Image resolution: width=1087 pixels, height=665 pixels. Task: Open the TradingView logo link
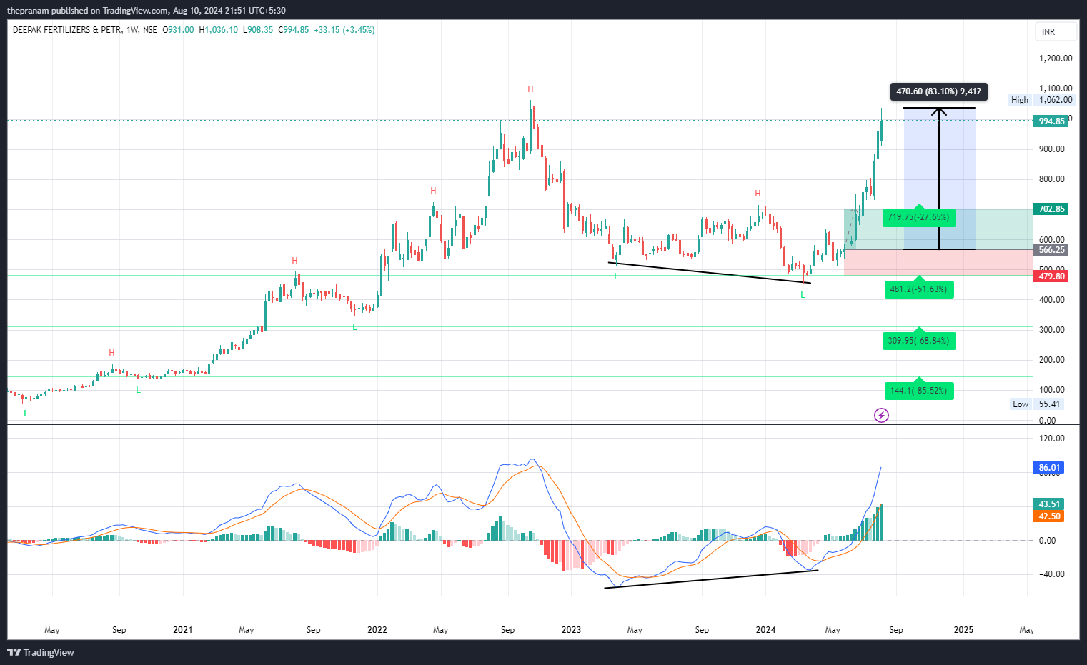coord(41,652)
